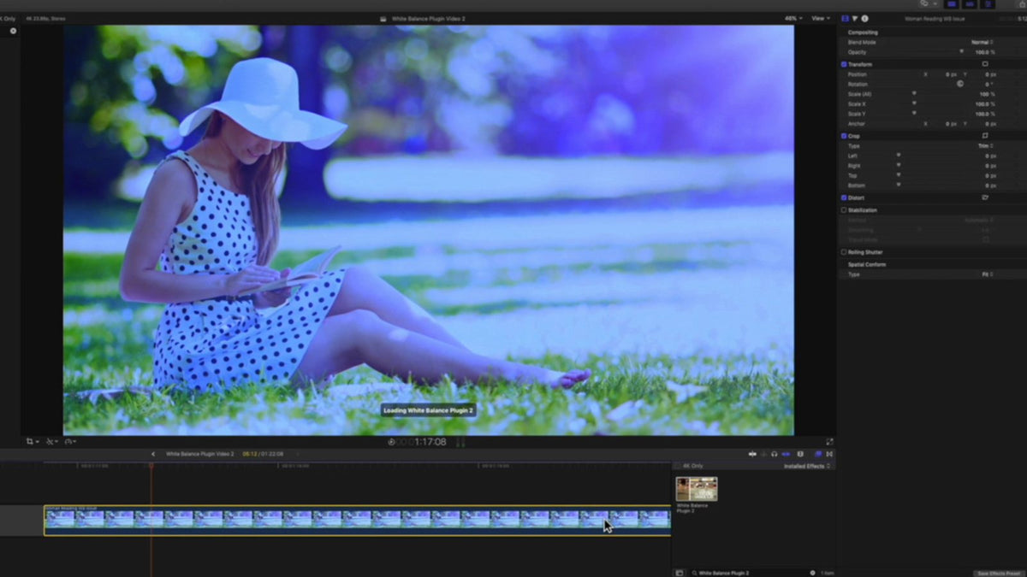This screenshot has width=1027, height=577.
Task: Click Save Effects Preset button
Action: coord(998,573)
